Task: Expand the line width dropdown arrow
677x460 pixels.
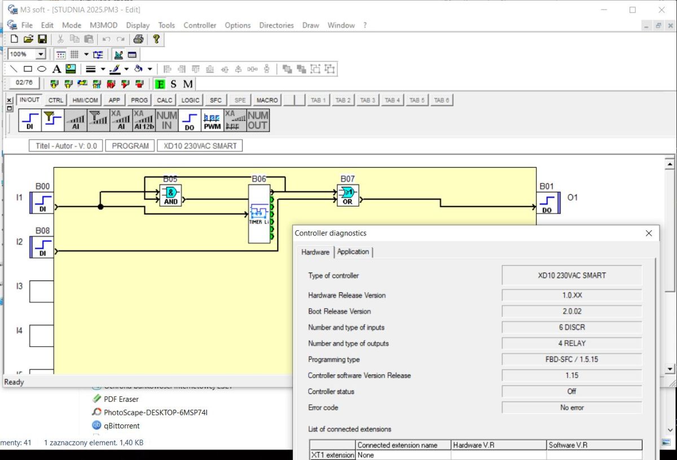Action: [103, 69]
